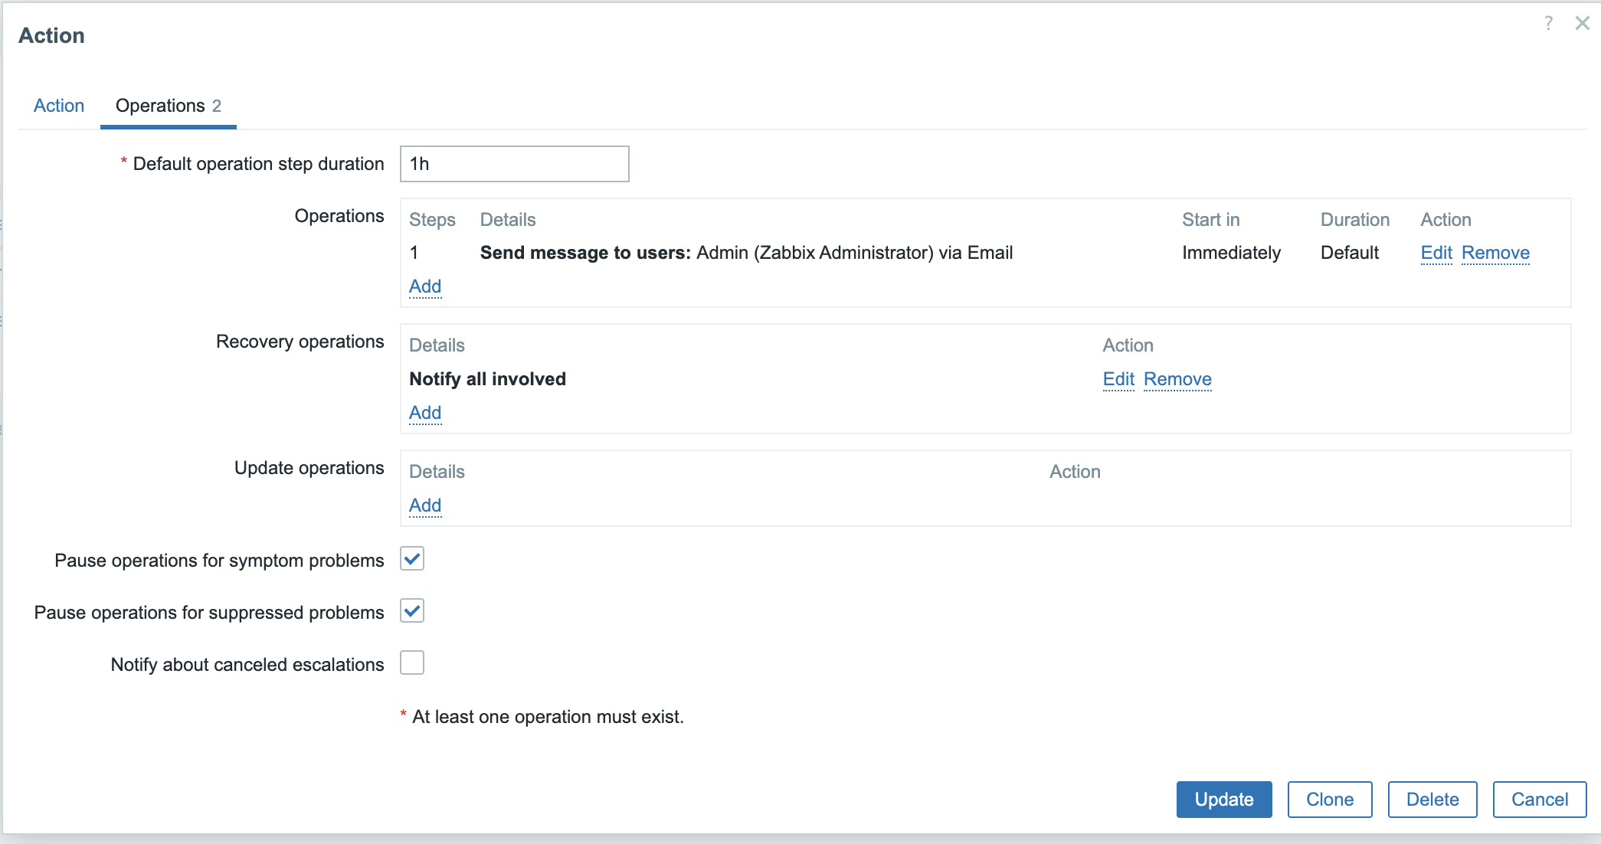Click the Steps column header
The height and width of the screenshot is (844, 1601).
point(432,220)
